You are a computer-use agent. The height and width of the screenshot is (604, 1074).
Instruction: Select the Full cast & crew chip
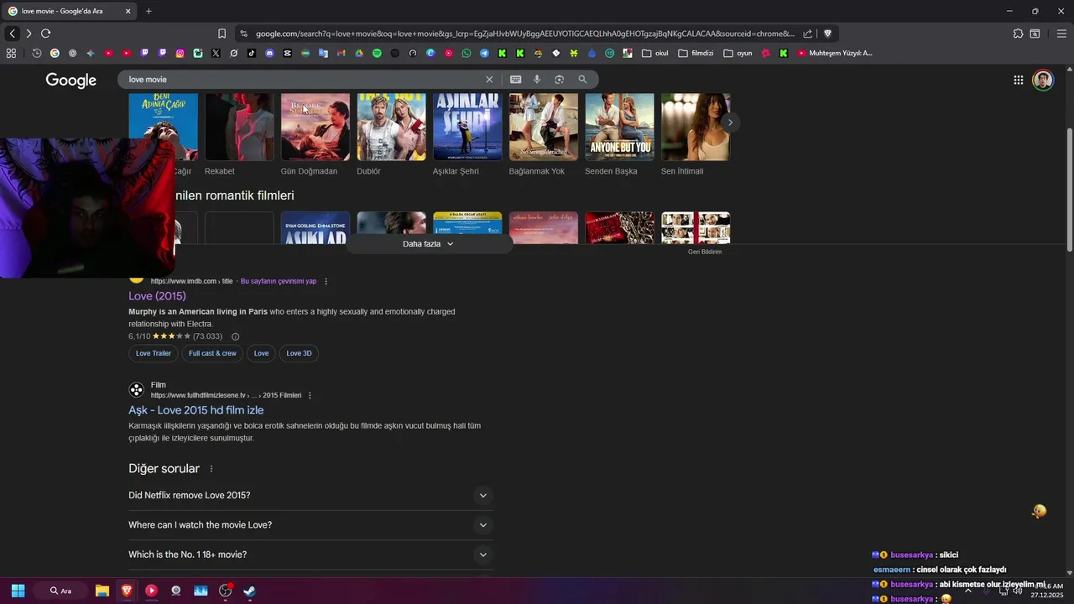point(212,353)
